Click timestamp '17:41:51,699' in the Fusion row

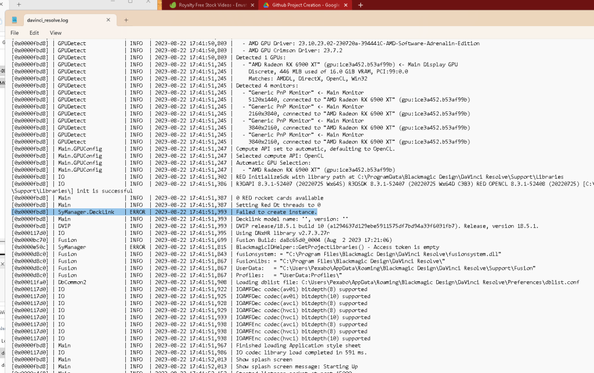click(208, 240)
